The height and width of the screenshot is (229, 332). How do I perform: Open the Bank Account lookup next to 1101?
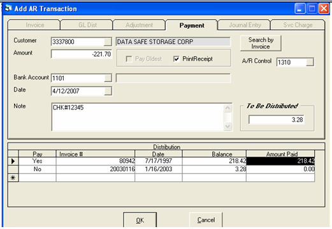click(108, 78)
